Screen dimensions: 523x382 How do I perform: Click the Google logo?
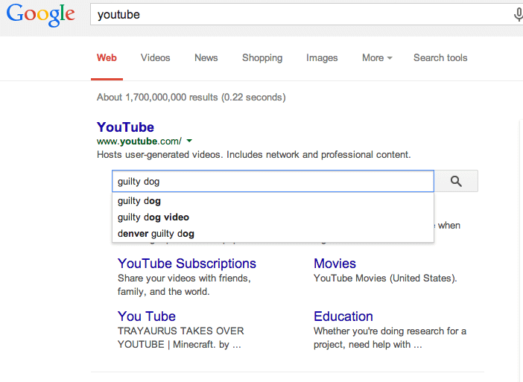(x=41, y=15)
